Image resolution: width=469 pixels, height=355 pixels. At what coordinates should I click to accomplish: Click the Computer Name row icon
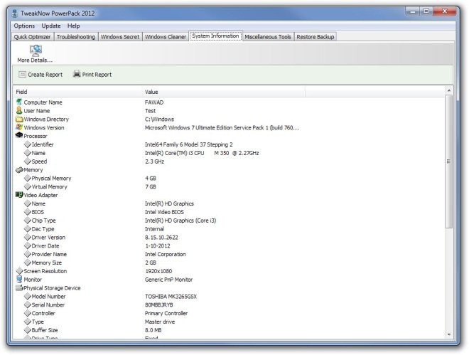[19, 102]
